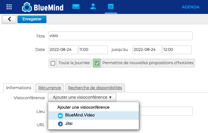Click the Enregistrer button
The width and height of the screenshot is (208, 133).
[32, 19]
